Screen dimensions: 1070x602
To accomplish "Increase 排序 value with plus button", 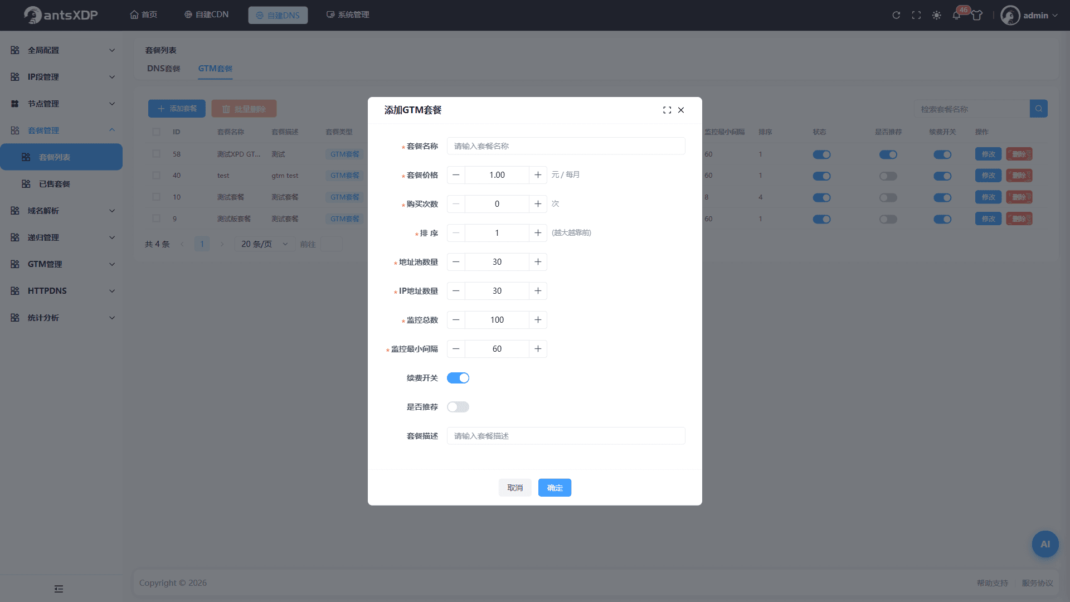I will tap(538, 233).
